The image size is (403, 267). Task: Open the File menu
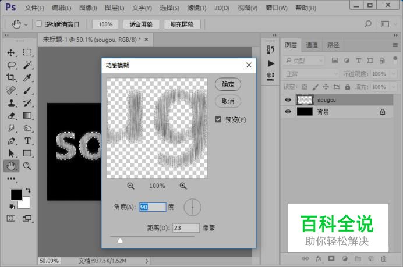[34, 8]
